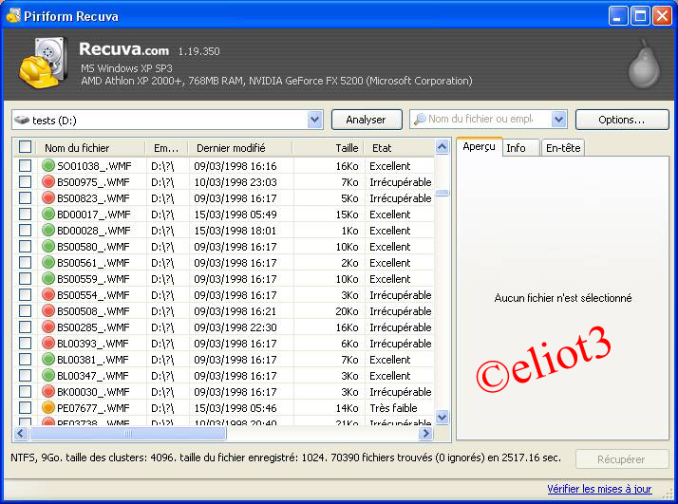678x504 pixels.
Task: Sort by Dernier modifié column header
Action: [x=240, y=148]
